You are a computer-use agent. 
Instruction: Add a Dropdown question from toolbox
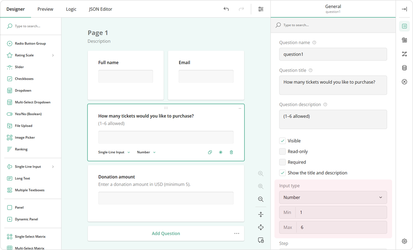23,91
